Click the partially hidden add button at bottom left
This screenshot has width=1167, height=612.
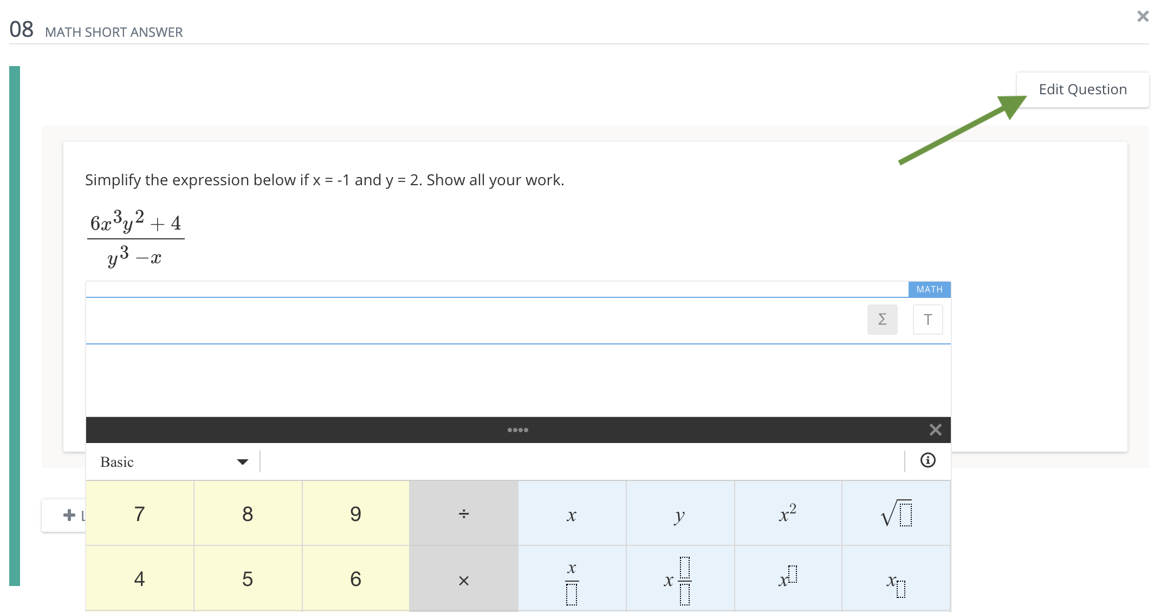click(68, 515)
